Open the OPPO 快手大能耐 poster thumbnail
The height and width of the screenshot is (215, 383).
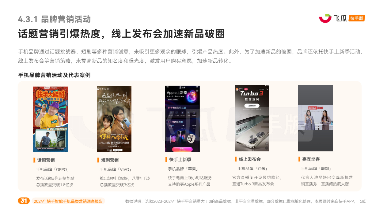50,119
